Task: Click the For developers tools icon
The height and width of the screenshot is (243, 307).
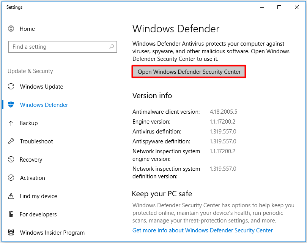Action: tap(11, 214)
